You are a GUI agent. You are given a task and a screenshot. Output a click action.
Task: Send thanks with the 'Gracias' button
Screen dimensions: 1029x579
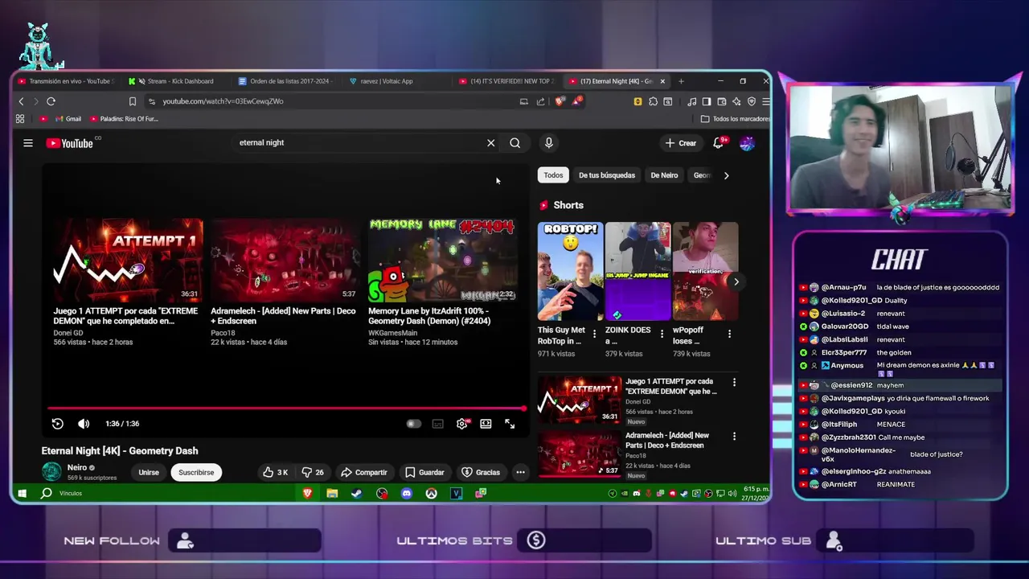pos(481,472)
